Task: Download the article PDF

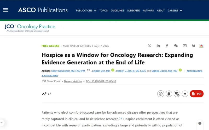Action: click(197, 94)
